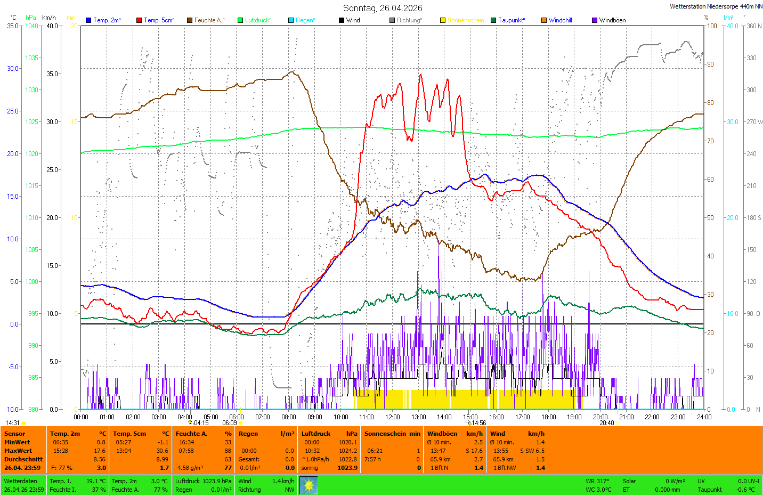763x496 pixels.
Task: Click the blue Temp. 2m legend swatch
Action: pyautogui.click(x=88, y=20)
